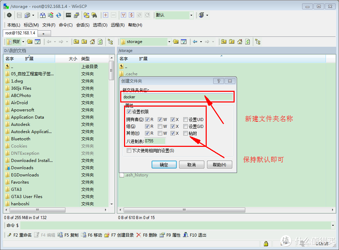
Task: Toggle group W permission checkbox
Action: [x=160, y=126]
